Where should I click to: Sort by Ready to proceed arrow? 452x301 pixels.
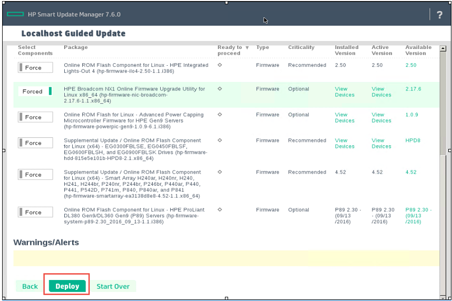(x=247, y=48)
